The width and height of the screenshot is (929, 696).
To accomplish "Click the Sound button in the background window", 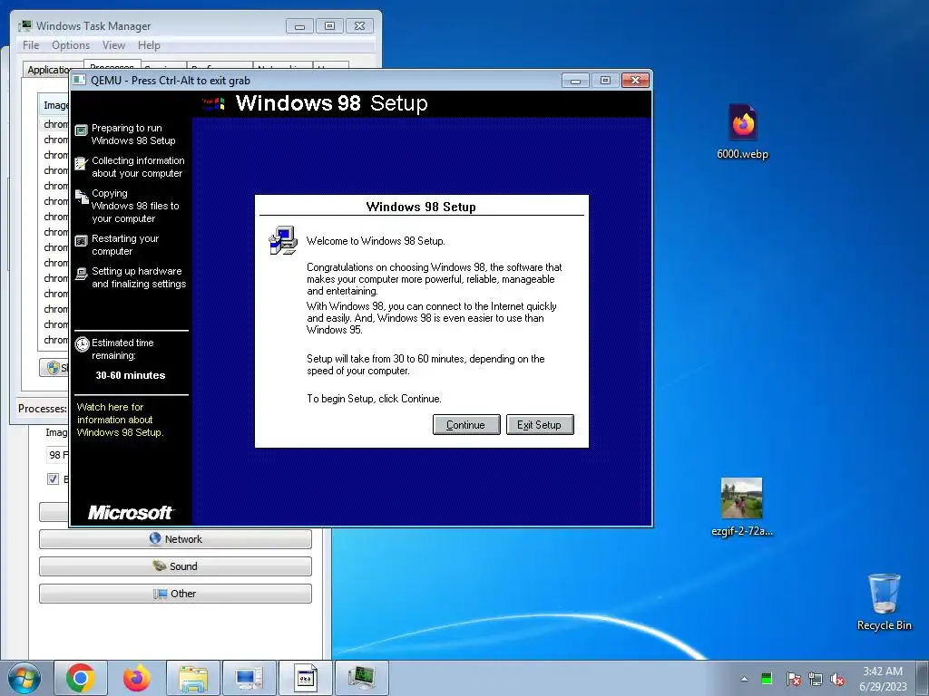I will tap(175, 566).
